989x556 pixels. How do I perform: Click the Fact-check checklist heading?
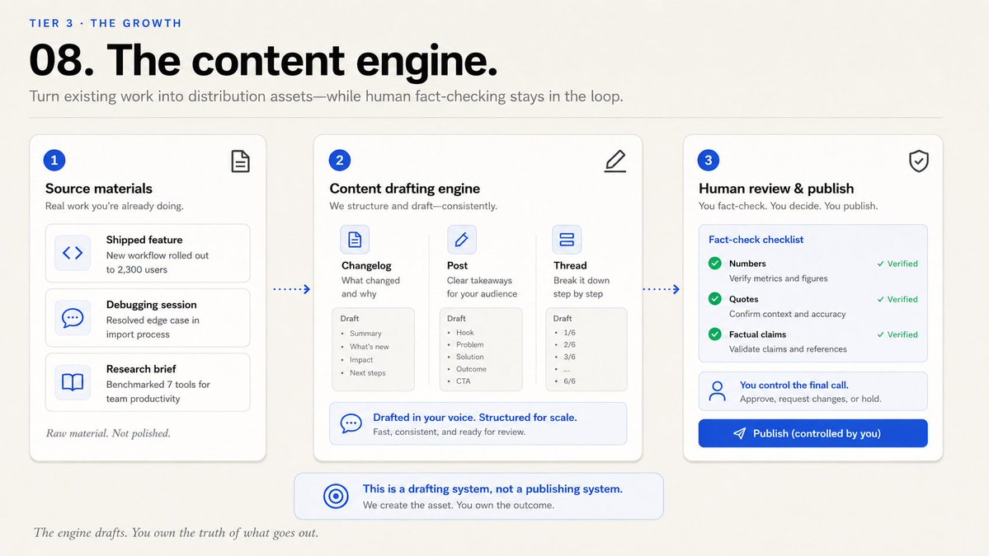pos(756,239)
